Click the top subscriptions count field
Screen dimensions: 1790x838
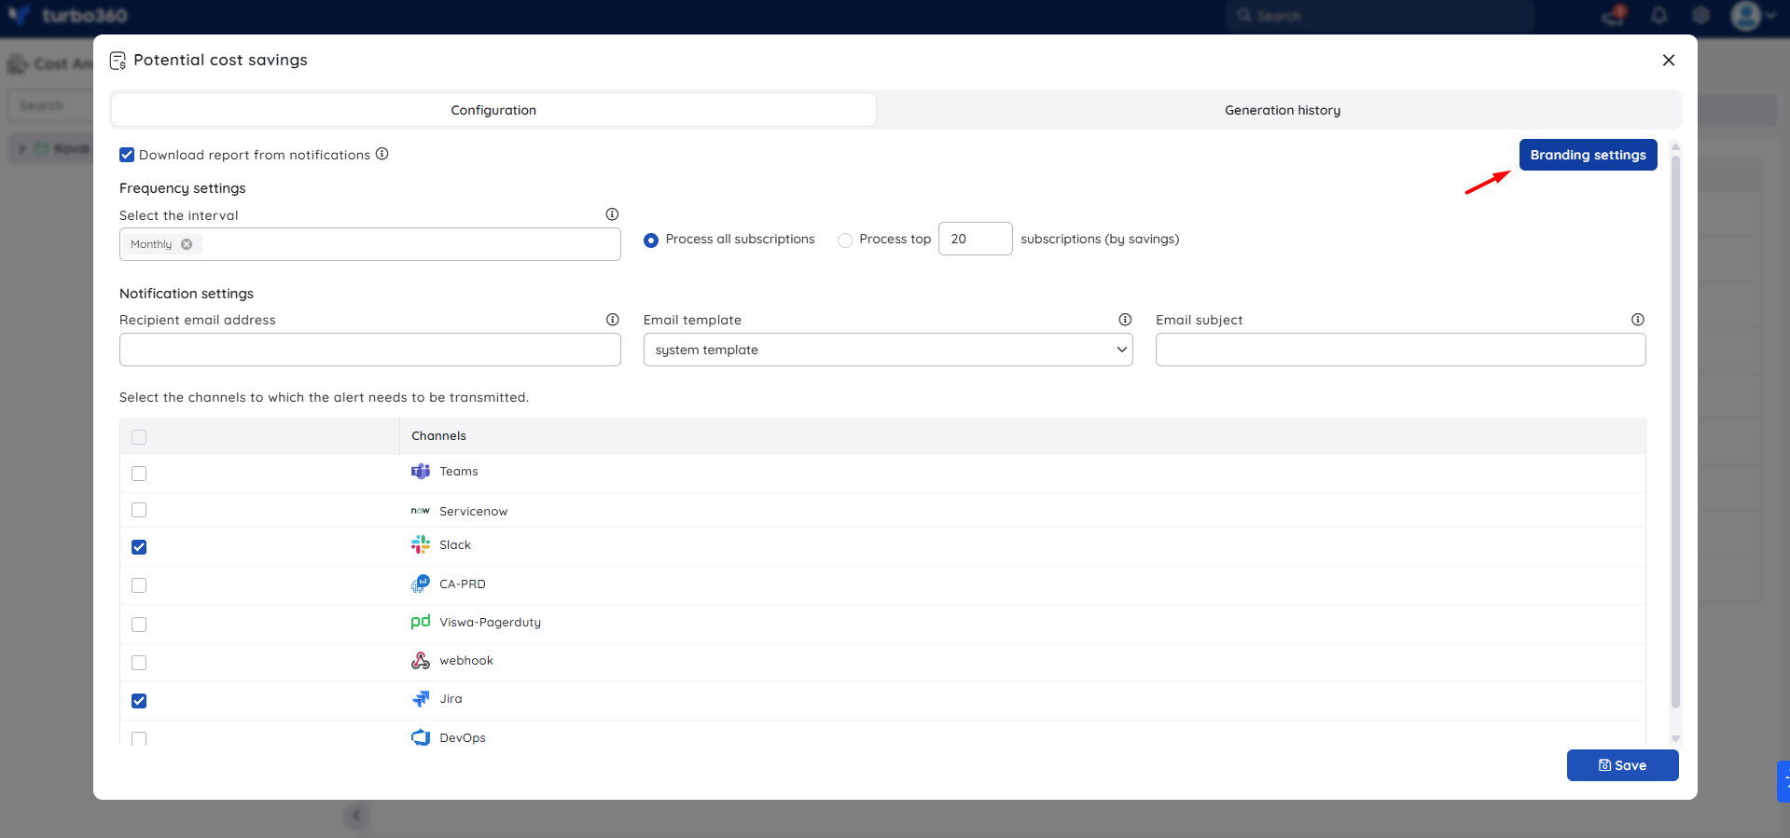pos(976,239)
